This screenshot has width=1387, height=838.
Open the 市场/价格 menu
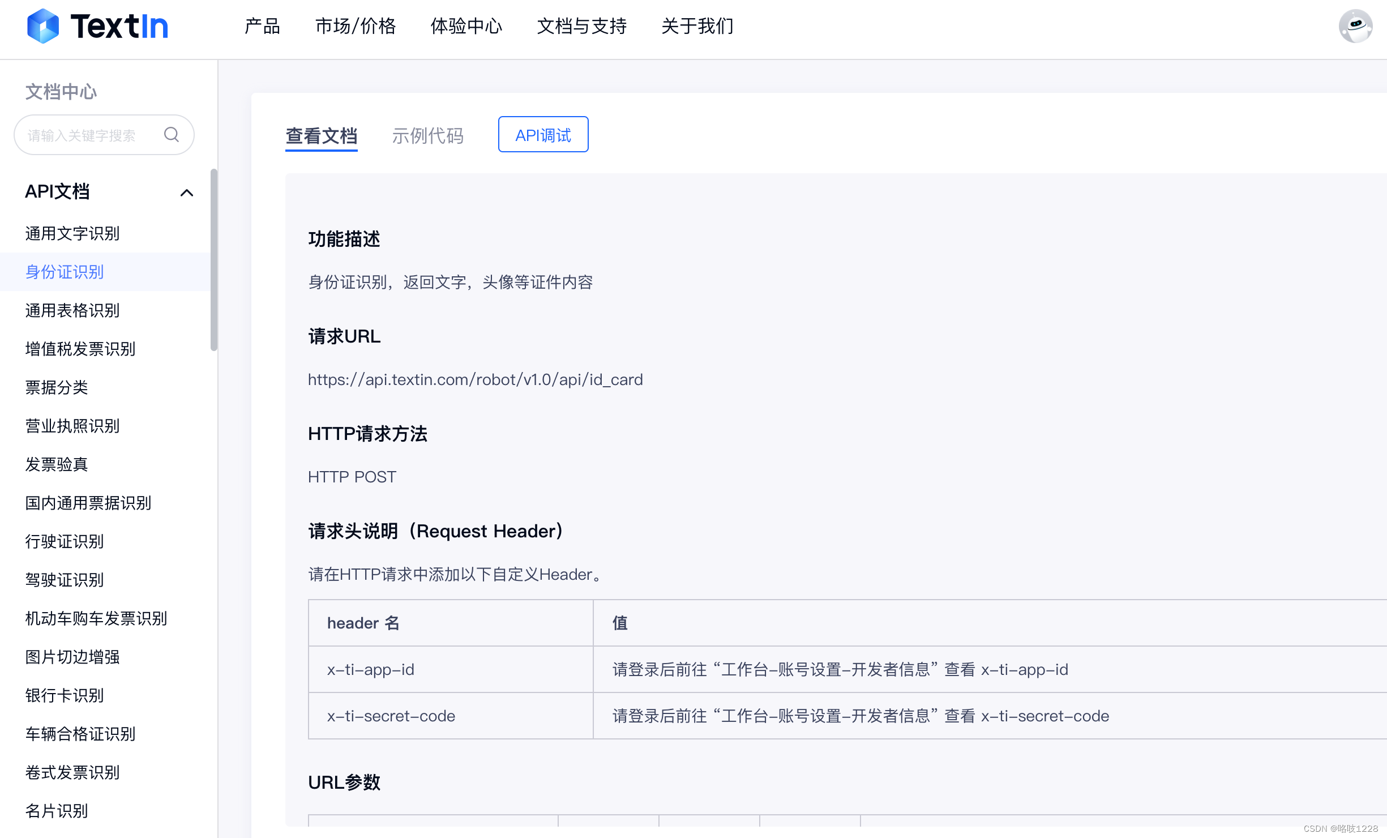356,26
